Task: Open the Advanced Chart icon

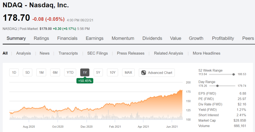Action: click(144, 73)
